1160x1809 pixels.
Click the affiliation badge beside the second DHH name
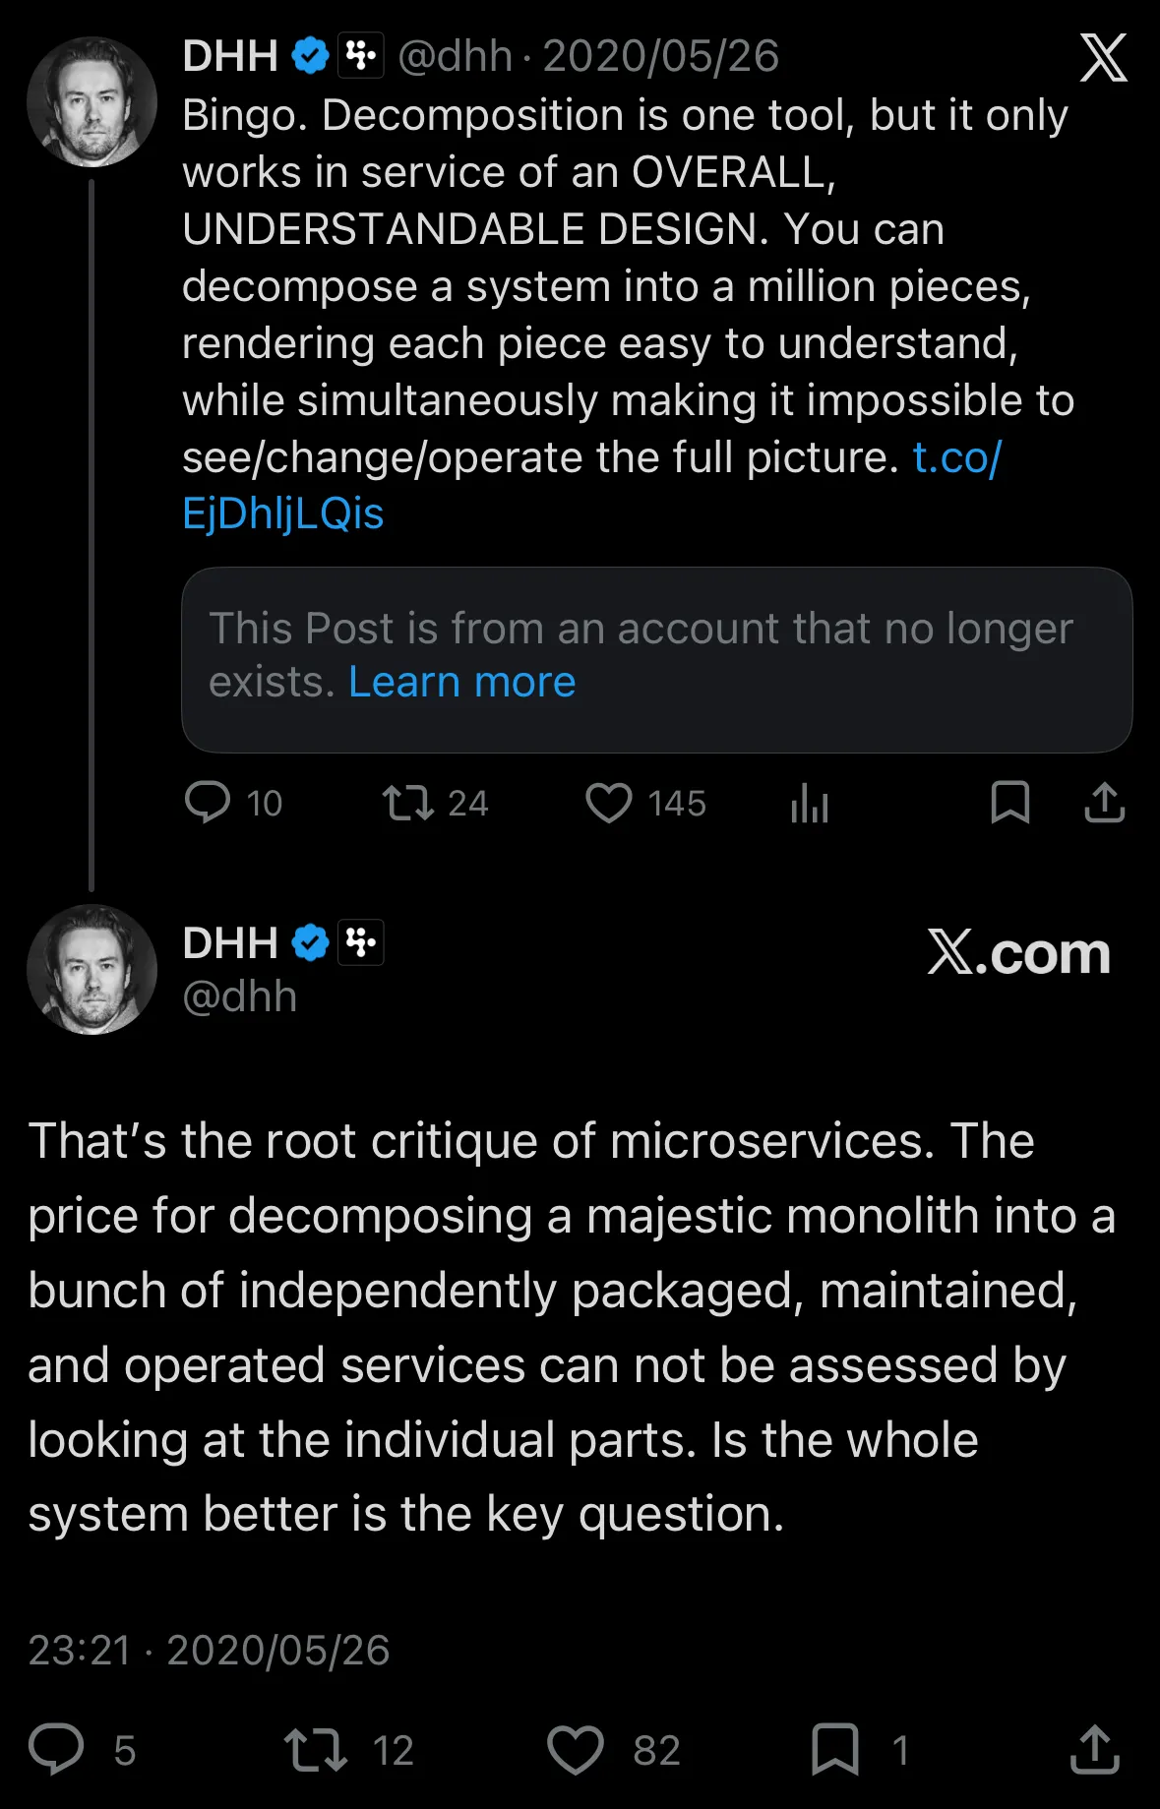click(x=361, y=943)
